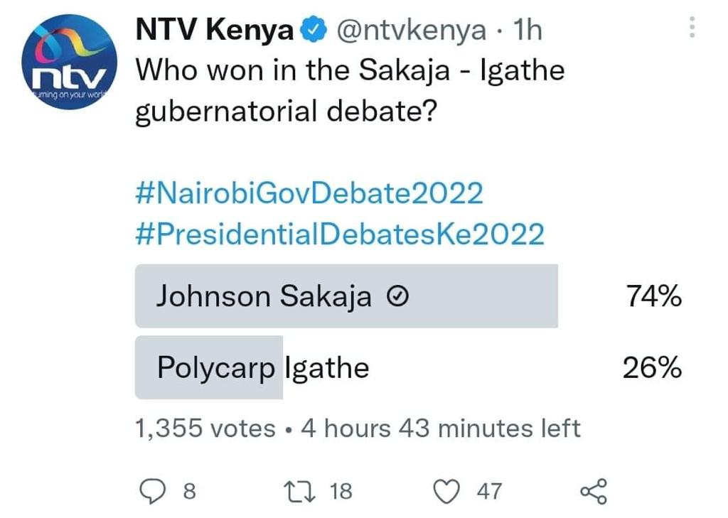728x518 pixels.
Task: Open the #NairobiGovDebate2022 hashtag
Action: [x=309, y=193]
